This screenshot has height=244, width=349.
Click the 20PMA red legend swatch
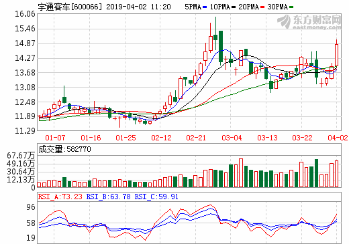(x=262, y=7)
